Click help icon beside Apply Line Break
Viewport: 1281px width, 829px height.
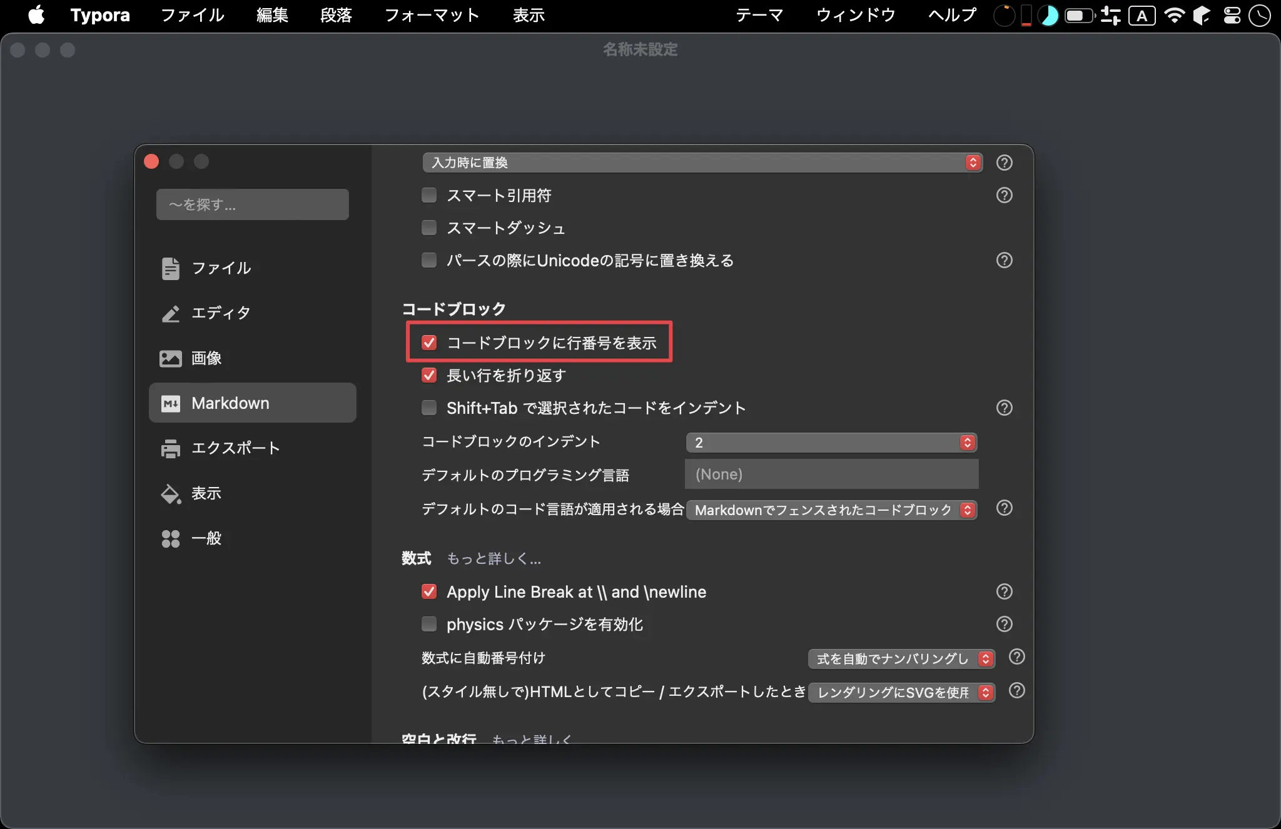tap(1005, 591)
